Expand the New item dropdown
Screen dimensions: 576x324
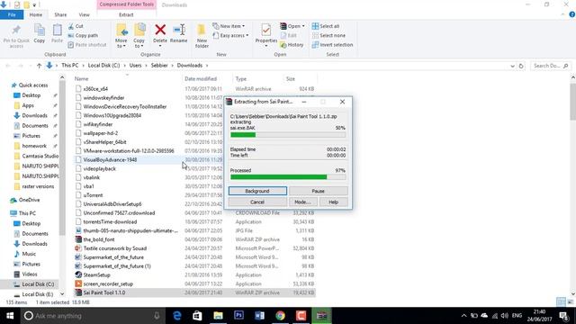[x=243, y=26]
